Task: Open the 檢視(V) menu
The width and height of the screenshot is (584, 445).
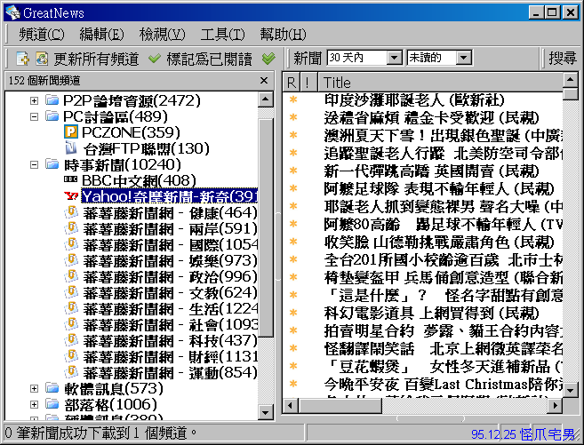Action: [162, 35]
